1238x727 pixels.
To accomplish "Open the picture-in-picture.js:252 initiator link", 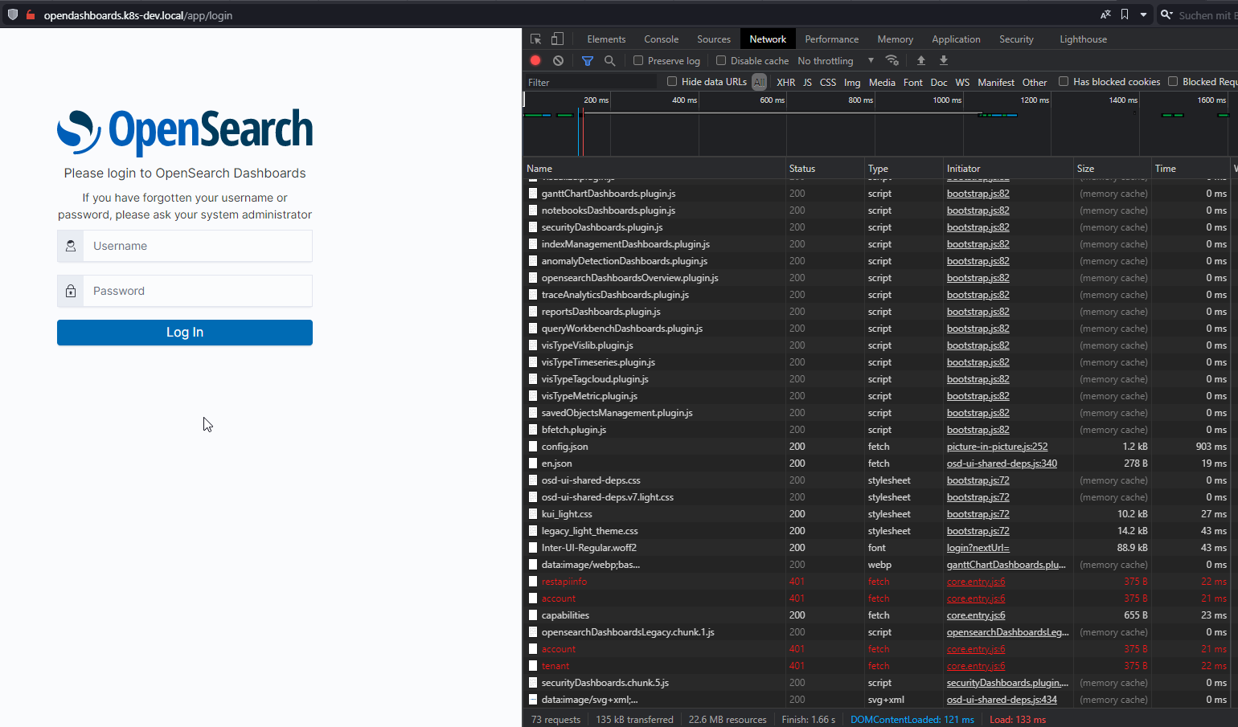I will 997,447.
